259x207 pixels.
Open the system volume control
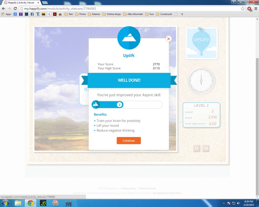(x=239, y=203)
